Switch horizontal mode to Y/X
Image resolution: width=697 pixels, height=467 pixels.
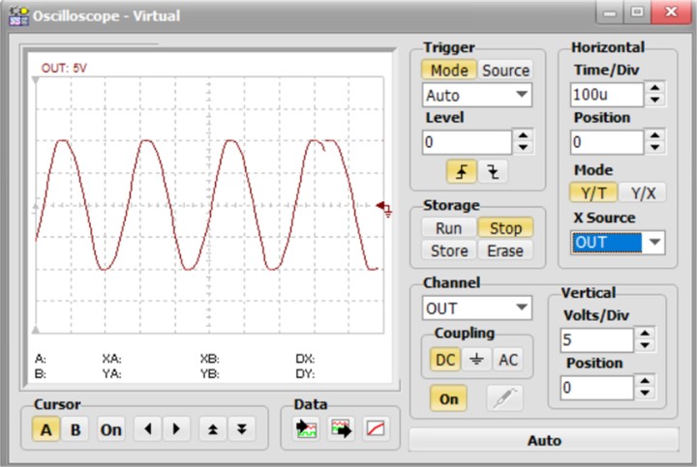pos(642,192)
